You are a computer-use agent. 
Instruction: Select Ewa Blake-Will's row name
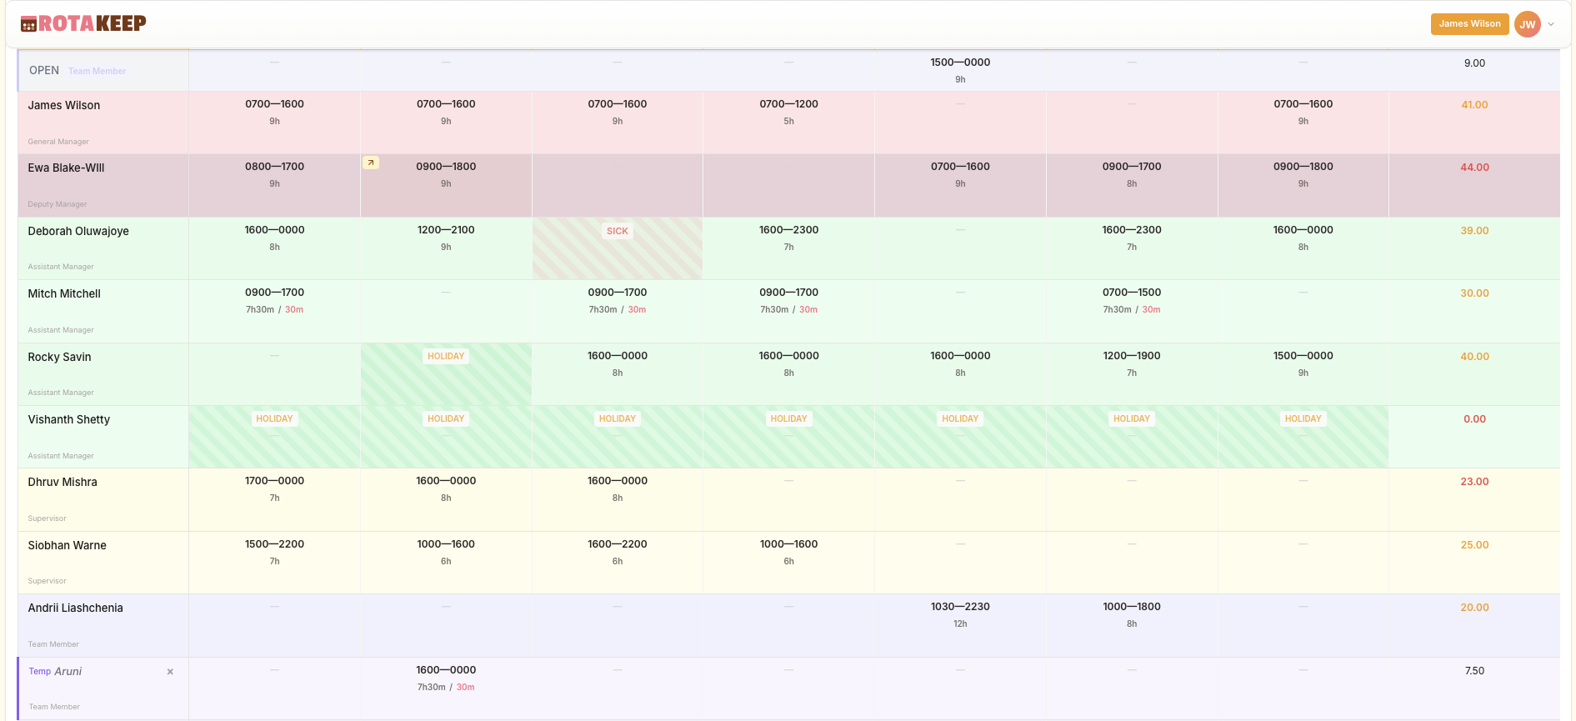[x=66, y=168]
